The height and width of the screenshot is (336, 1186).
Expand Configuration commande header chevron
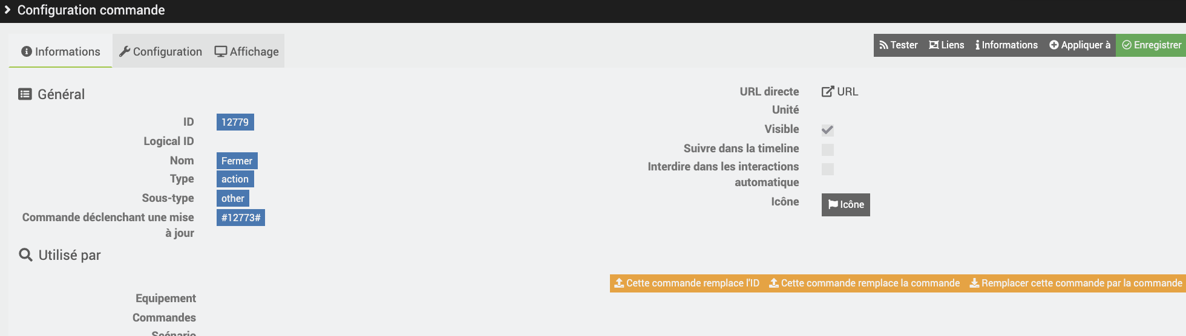(7, 10)
